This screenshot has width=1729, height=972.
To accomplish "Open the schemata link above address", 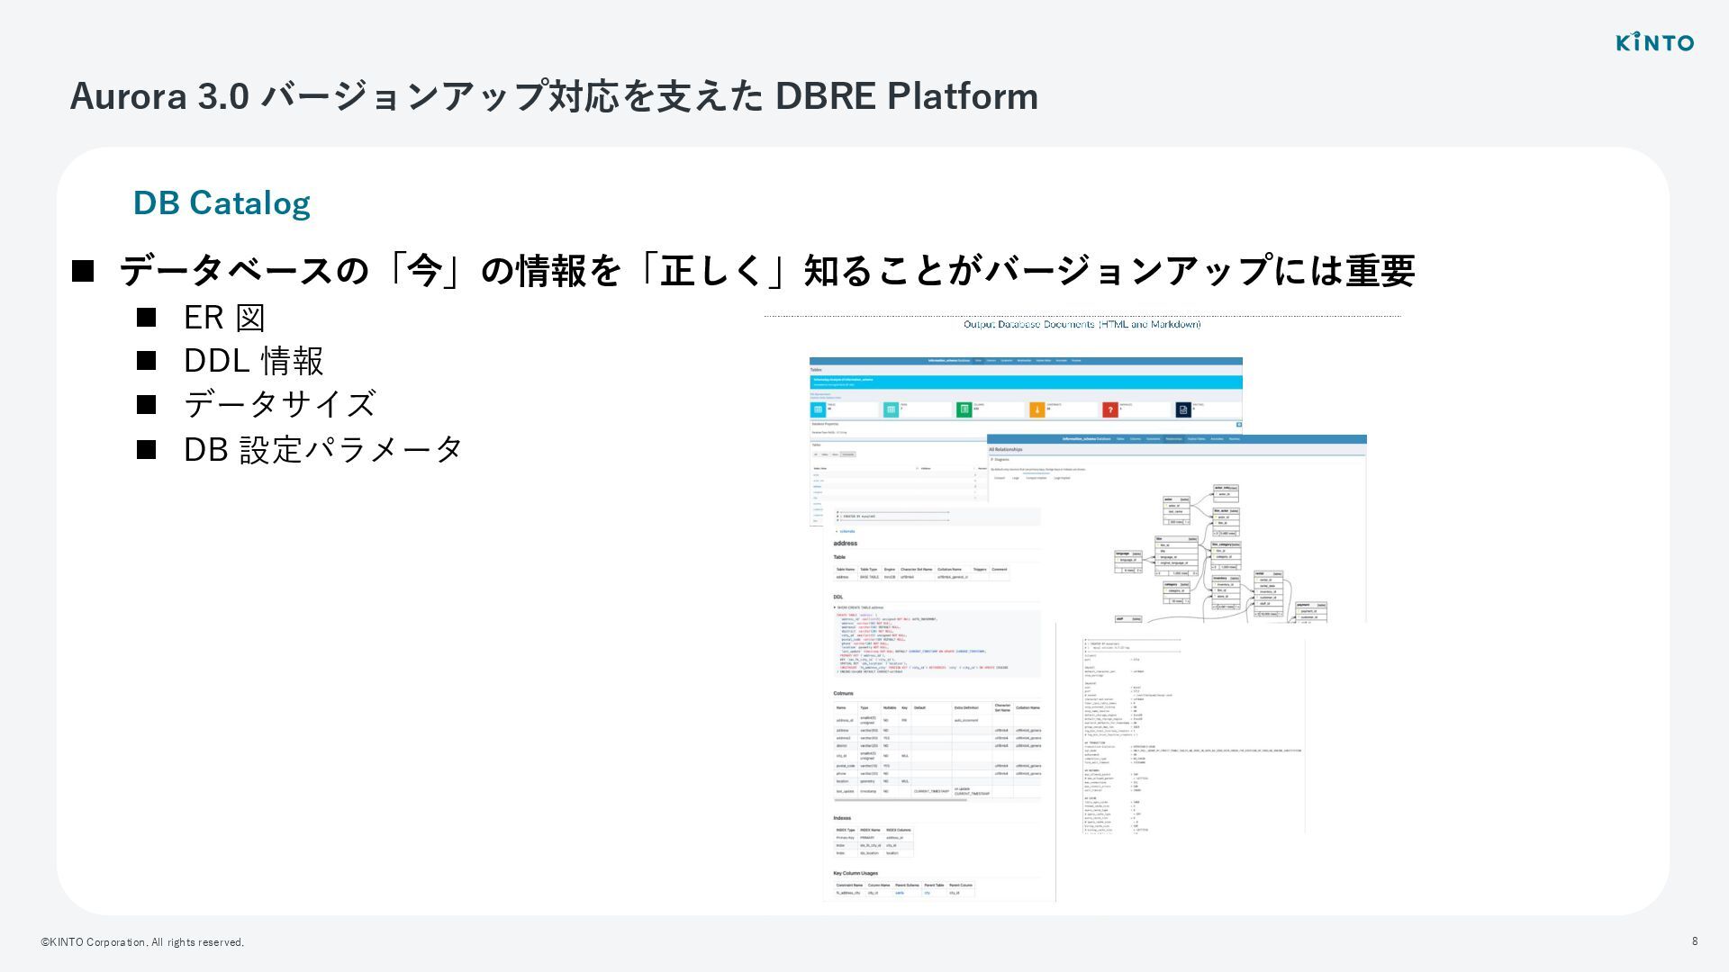I will click(x=846, y=531).
